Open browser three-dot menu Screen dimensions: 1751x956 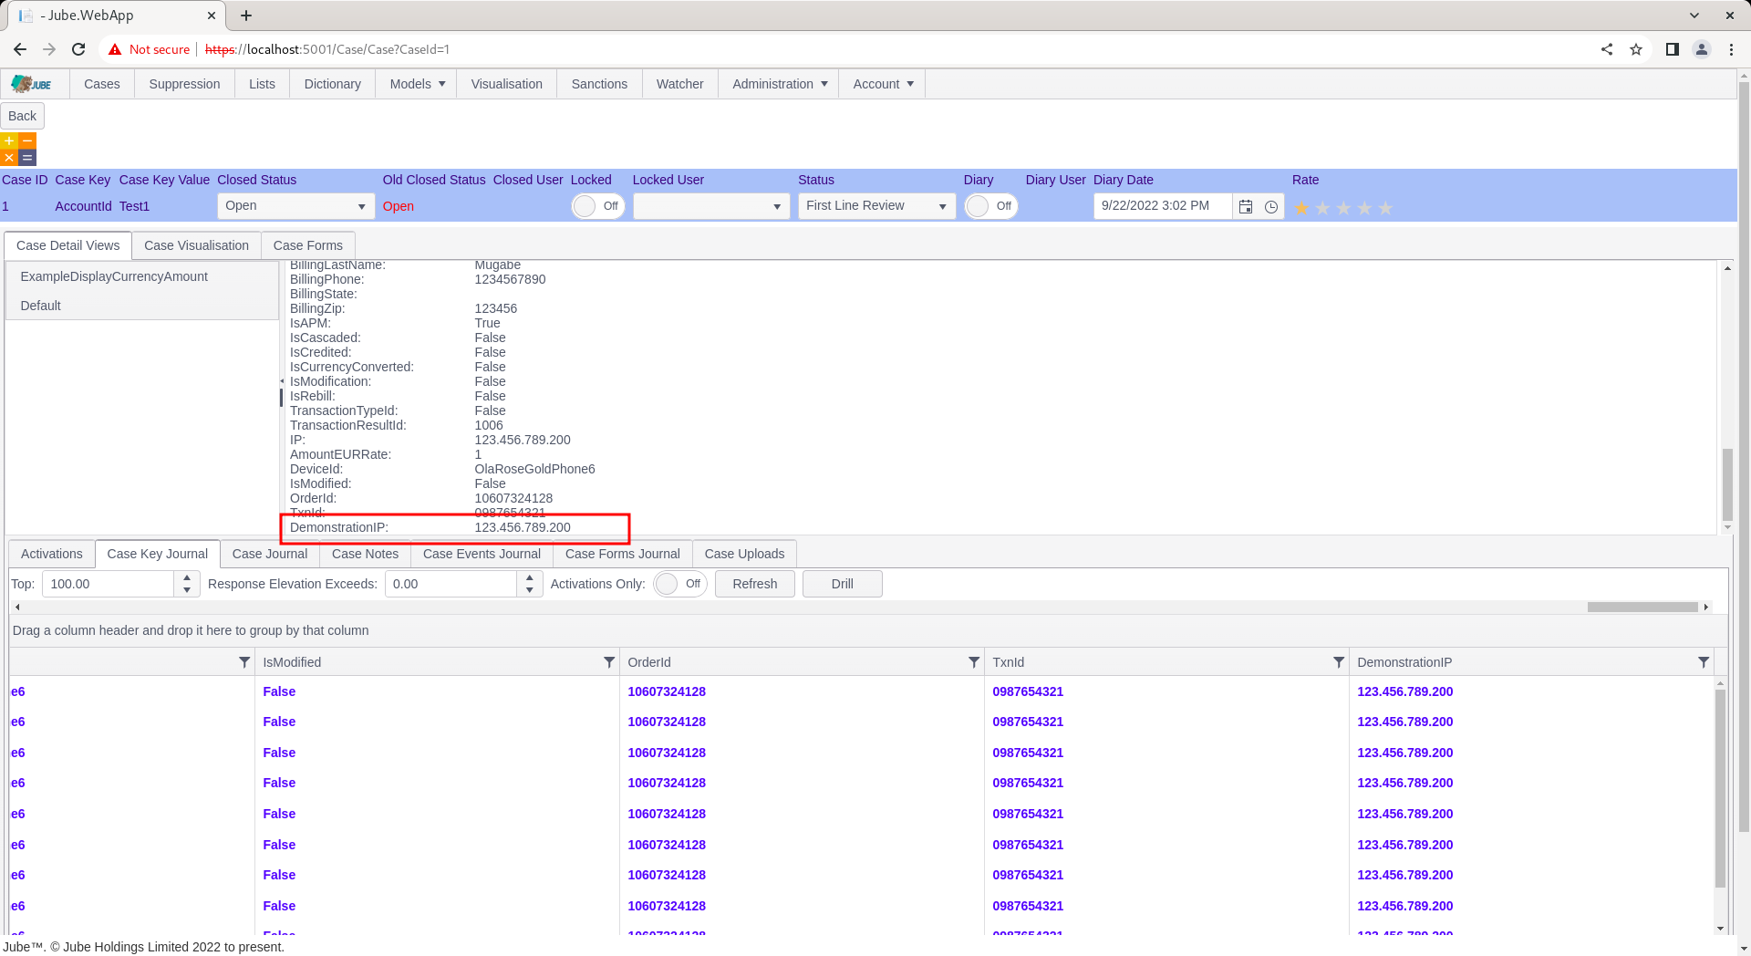click(1731, 49)
